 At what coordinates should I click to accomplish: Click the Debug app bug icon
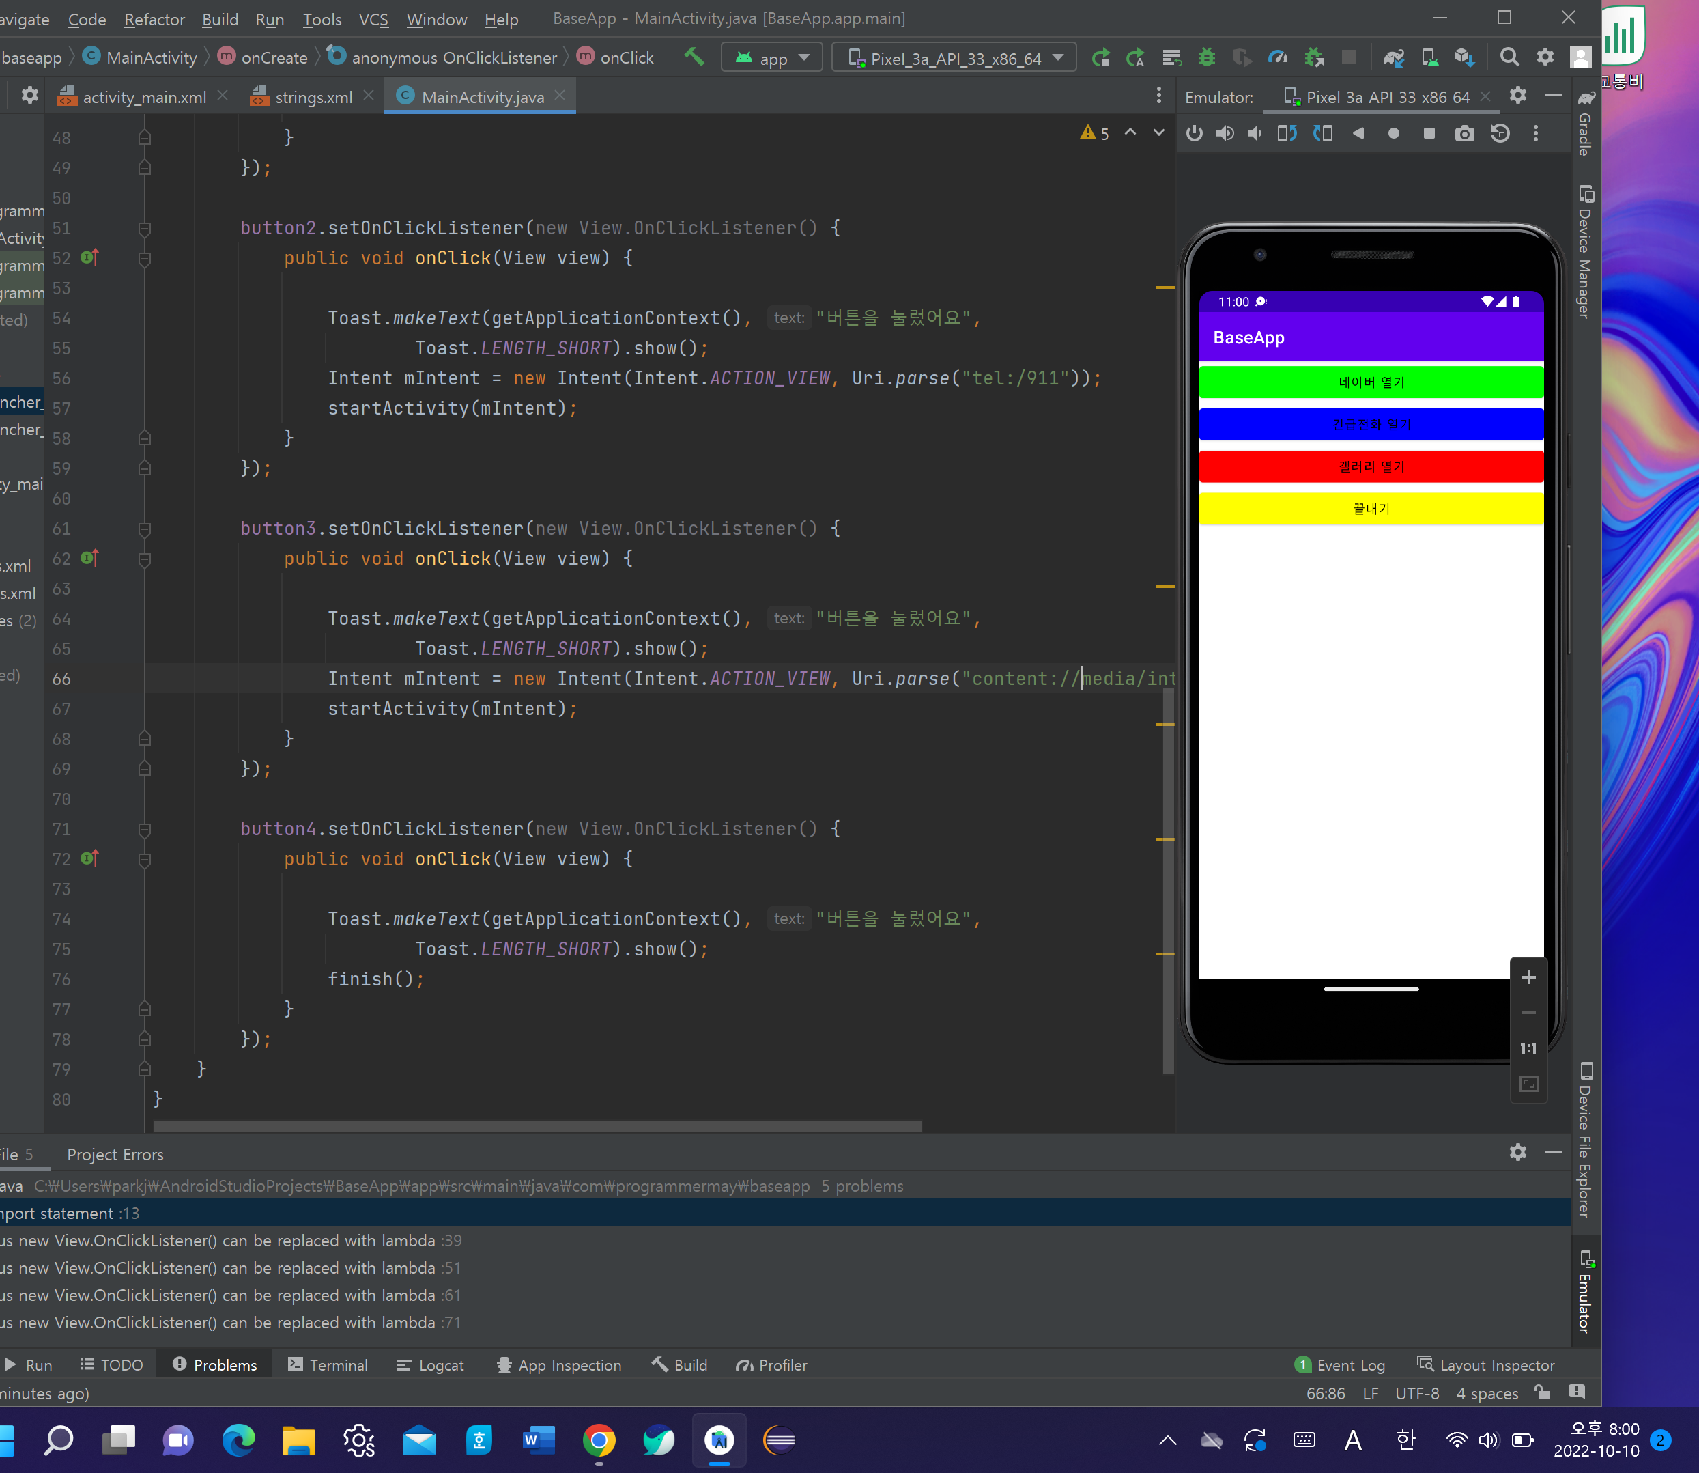(1206, 57)
